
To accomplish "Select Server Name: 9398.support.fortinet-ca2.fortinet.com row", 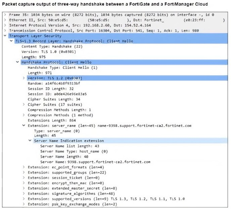I will (95, 162).
